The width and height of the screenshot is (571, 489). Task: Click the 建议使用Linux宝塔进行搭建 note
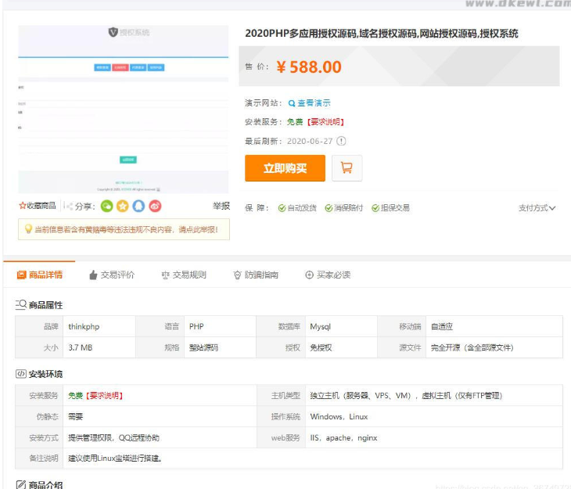115,458
